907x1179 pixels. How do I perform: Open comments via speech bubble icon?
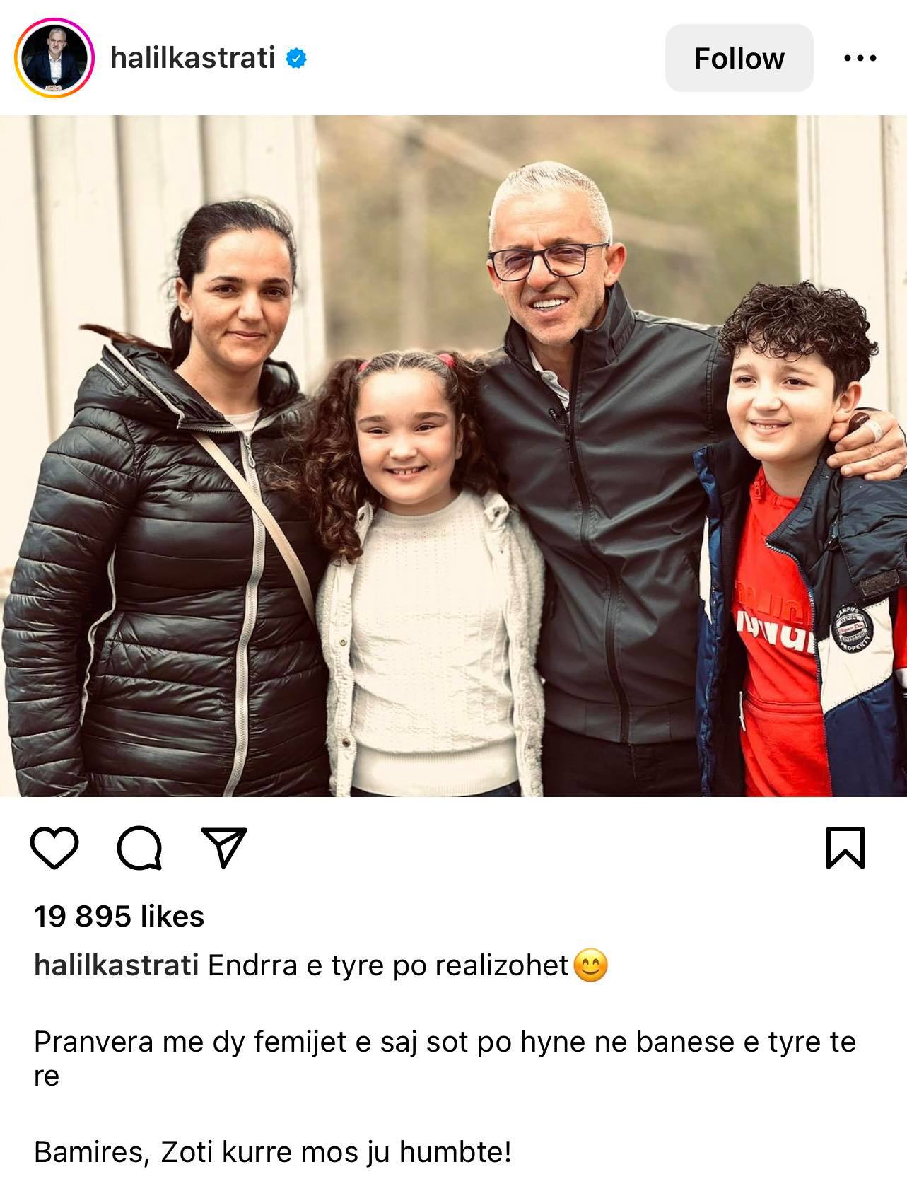click(x=139, y=848)
